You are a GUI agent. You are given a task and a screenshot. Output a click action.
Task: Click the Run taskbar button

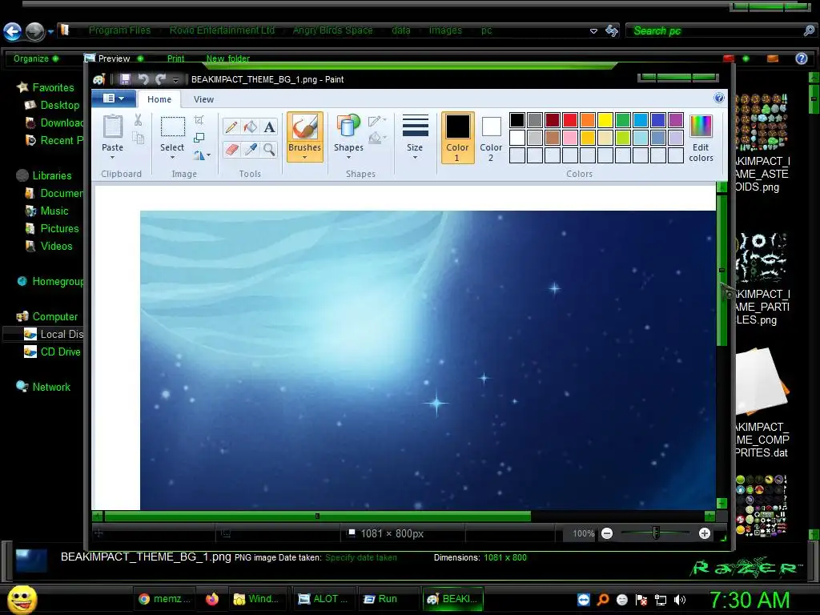click(x=388, y=599)
